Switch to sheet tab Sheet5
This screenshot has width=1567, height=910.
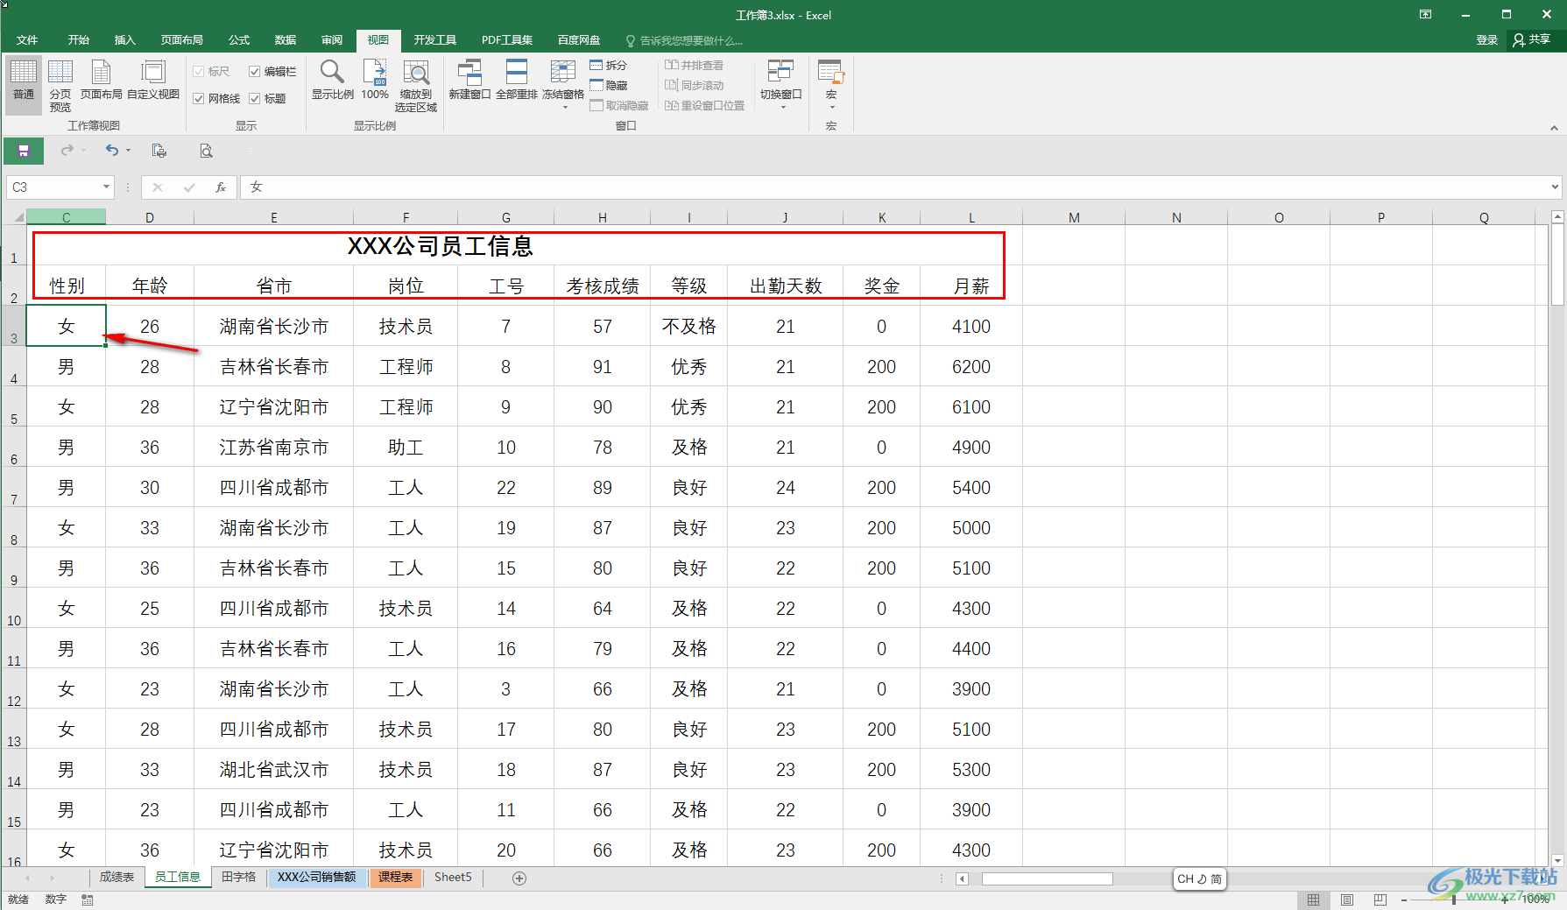point(453,878)
